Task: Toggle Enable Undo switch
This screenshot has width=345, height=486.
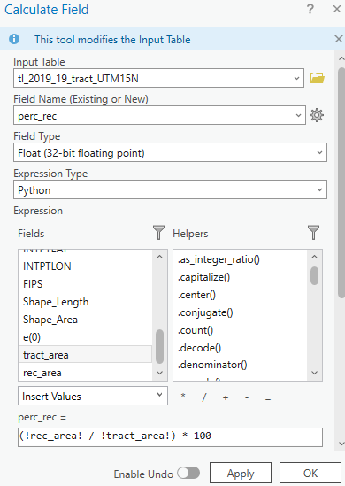Action: [x=188, y=473]
